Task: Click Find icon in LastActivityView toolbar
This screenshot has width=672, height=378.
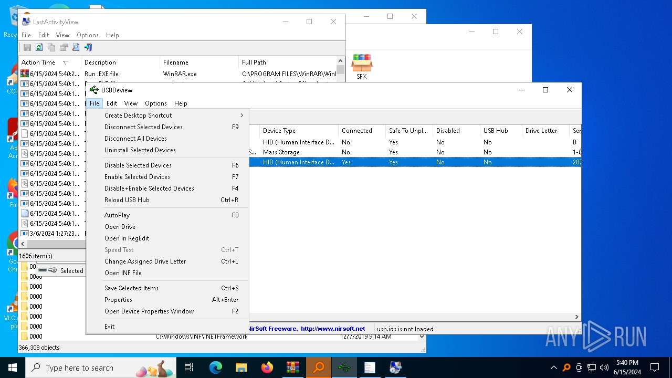Action: point(76,47)
